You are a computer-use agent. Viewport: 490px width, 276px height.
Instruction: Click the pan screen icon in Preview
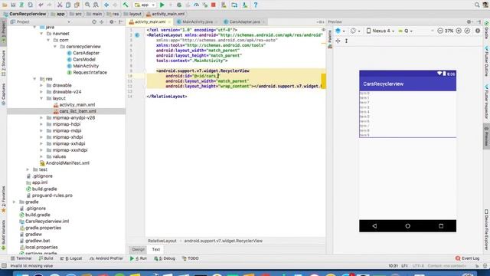pyautogui.click(x=338, y=41)
